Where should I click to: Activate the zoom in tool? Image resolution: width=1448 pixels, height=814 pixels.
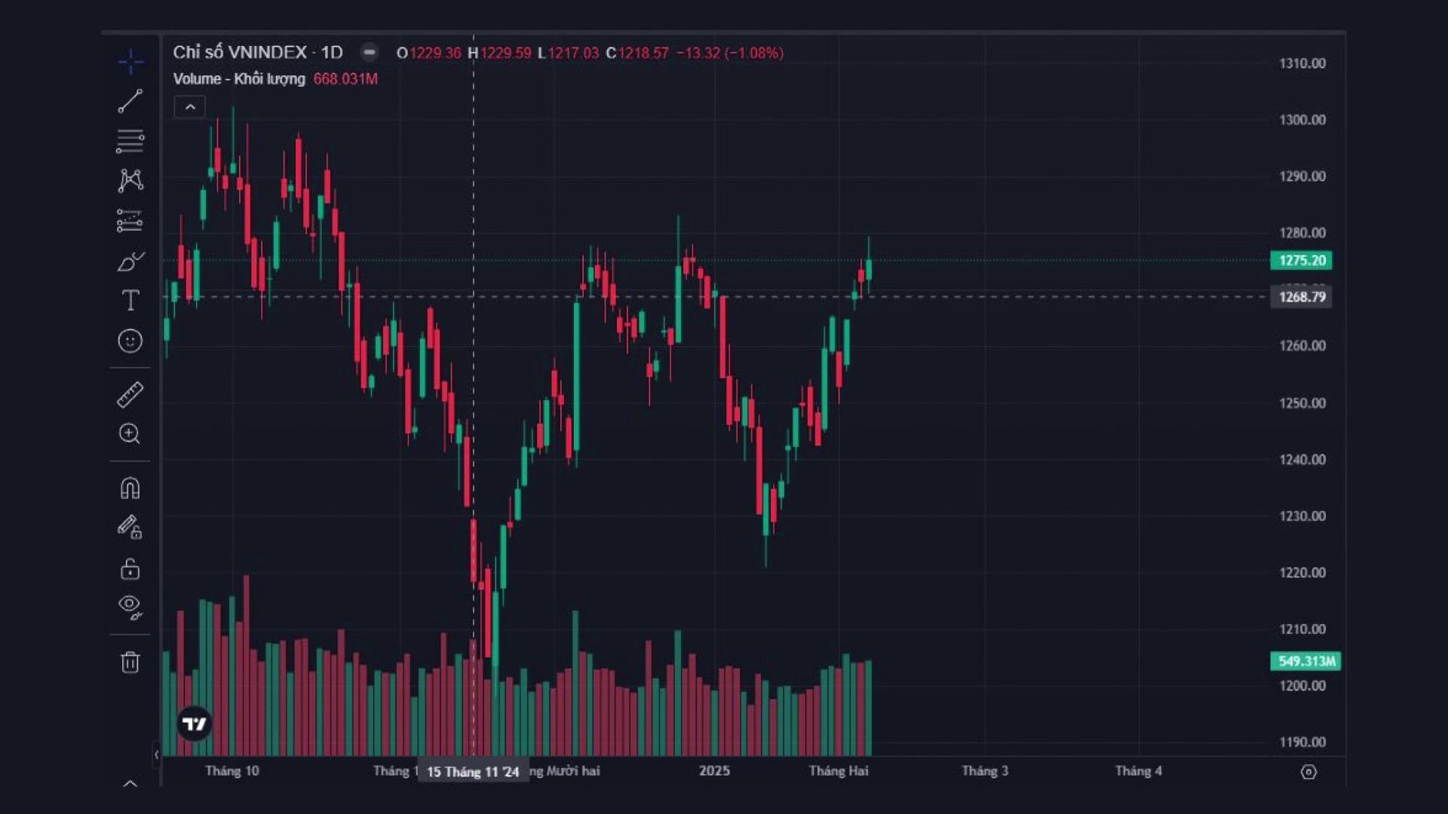[x=130, y=433]
